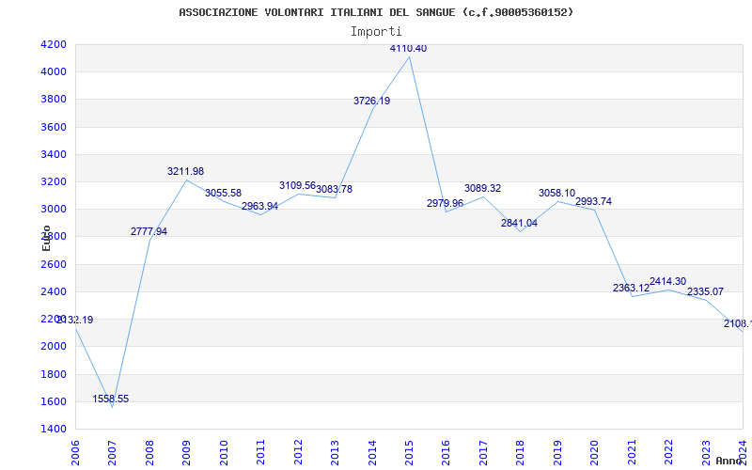Click the 2006 year label on x-axis
Viewport: 752px width, 470px height.
coord(75,453)
